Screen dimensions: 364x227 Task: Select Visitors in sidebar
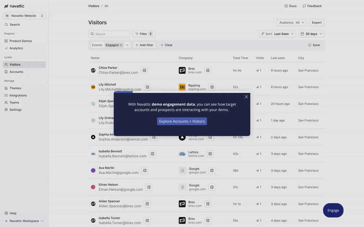pyautogui.click(x=24, y=65)
